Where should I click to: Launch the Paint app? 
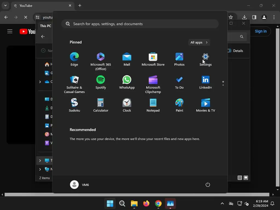point(179,105)
